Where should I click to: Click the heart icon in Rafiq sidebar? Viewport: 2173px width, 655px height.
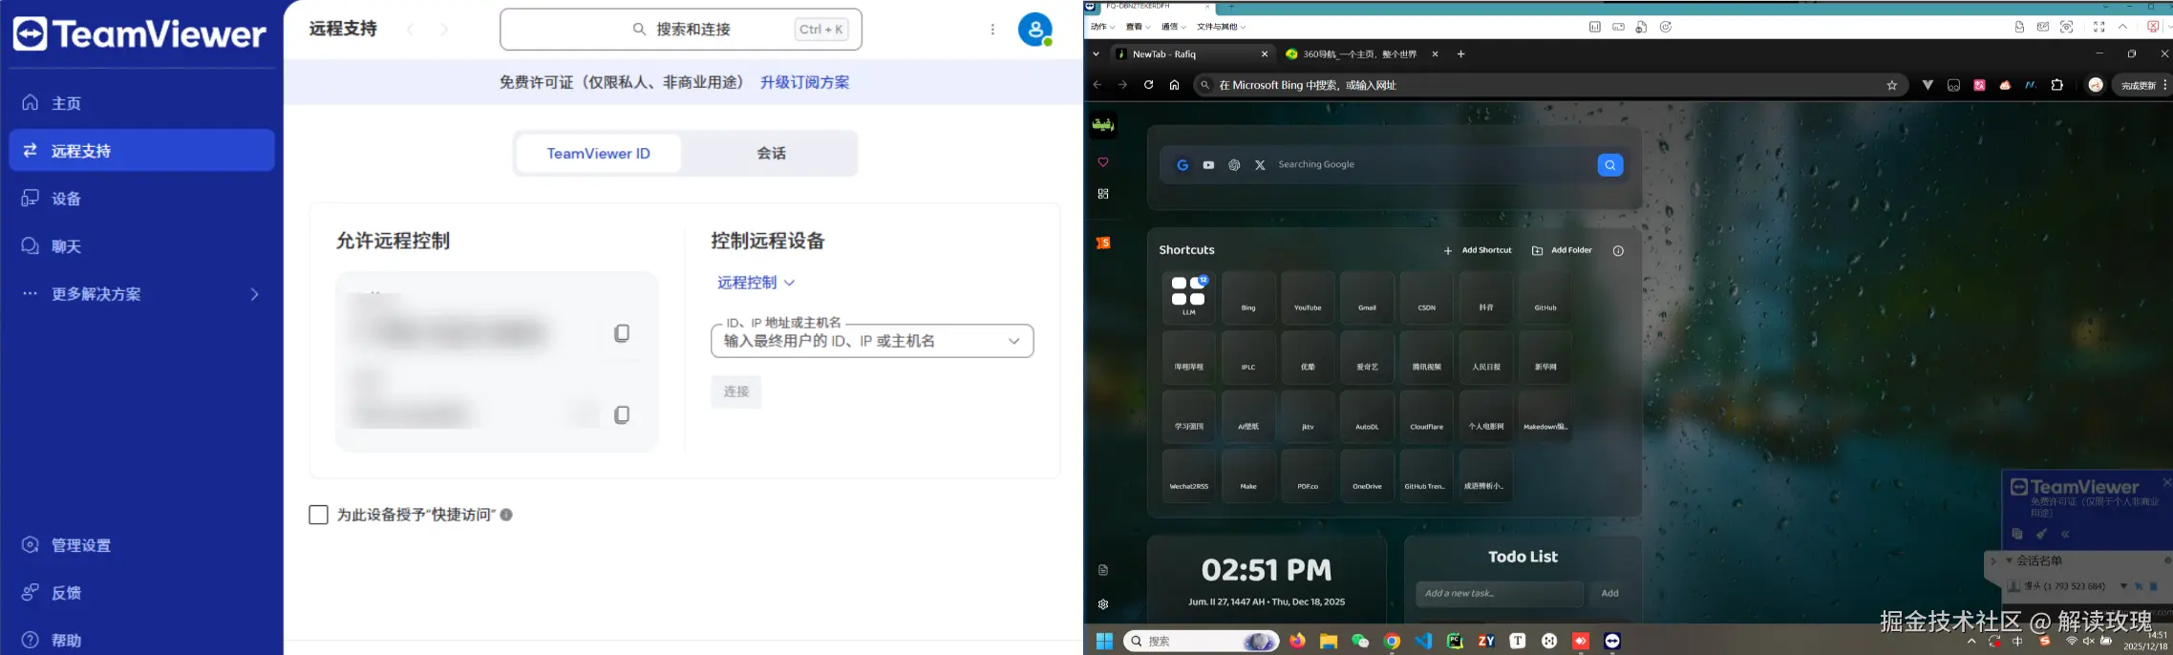coord(1103,162)
